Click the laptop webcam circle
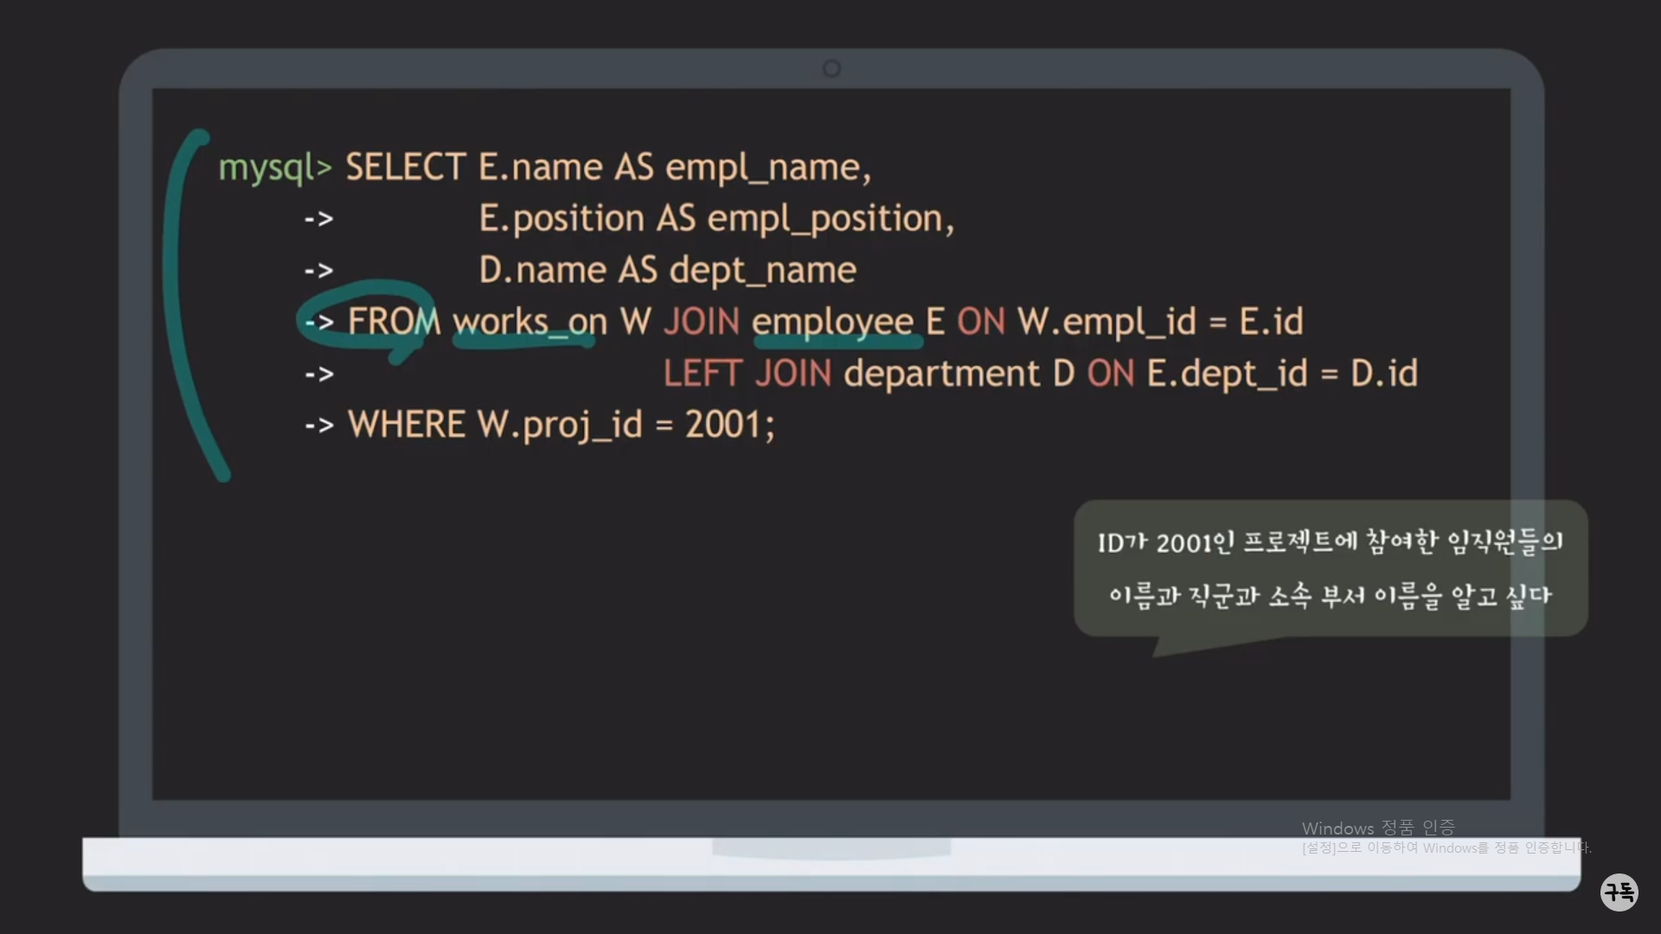Image resolution: width=1661 pixels, height=934 pixels. tap(831, 68)
